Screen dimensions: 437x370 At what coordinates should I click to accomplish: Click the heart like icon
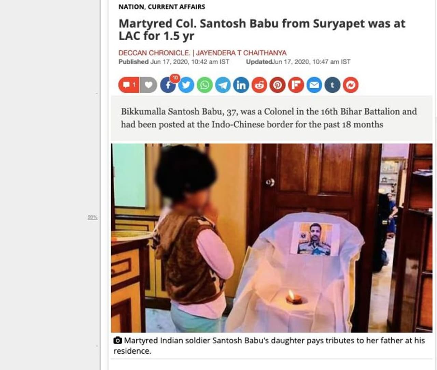tap(149, 85)
